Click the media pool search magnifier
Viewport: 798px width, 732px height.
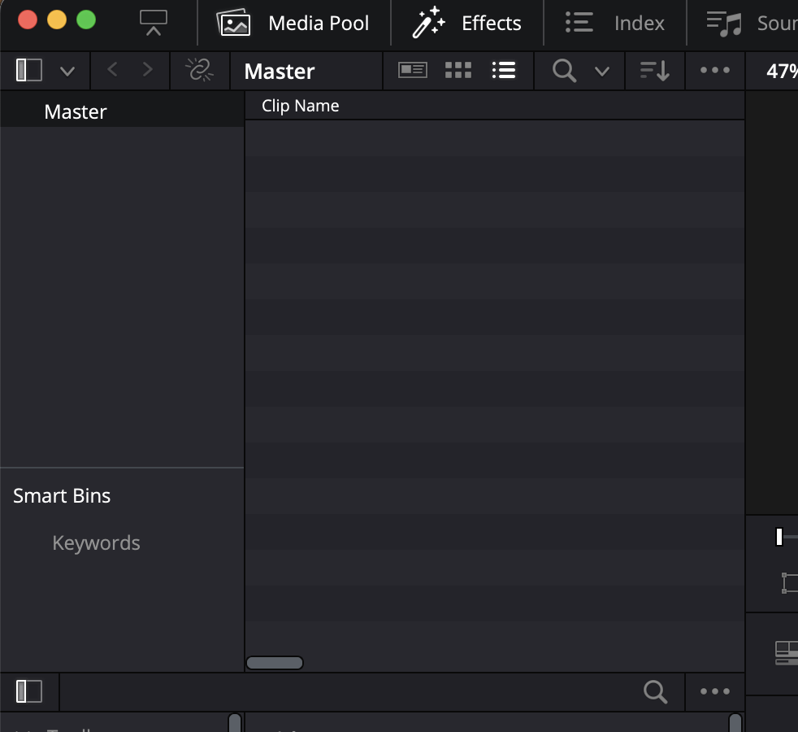pyautogui.click(x=564, y=71)
